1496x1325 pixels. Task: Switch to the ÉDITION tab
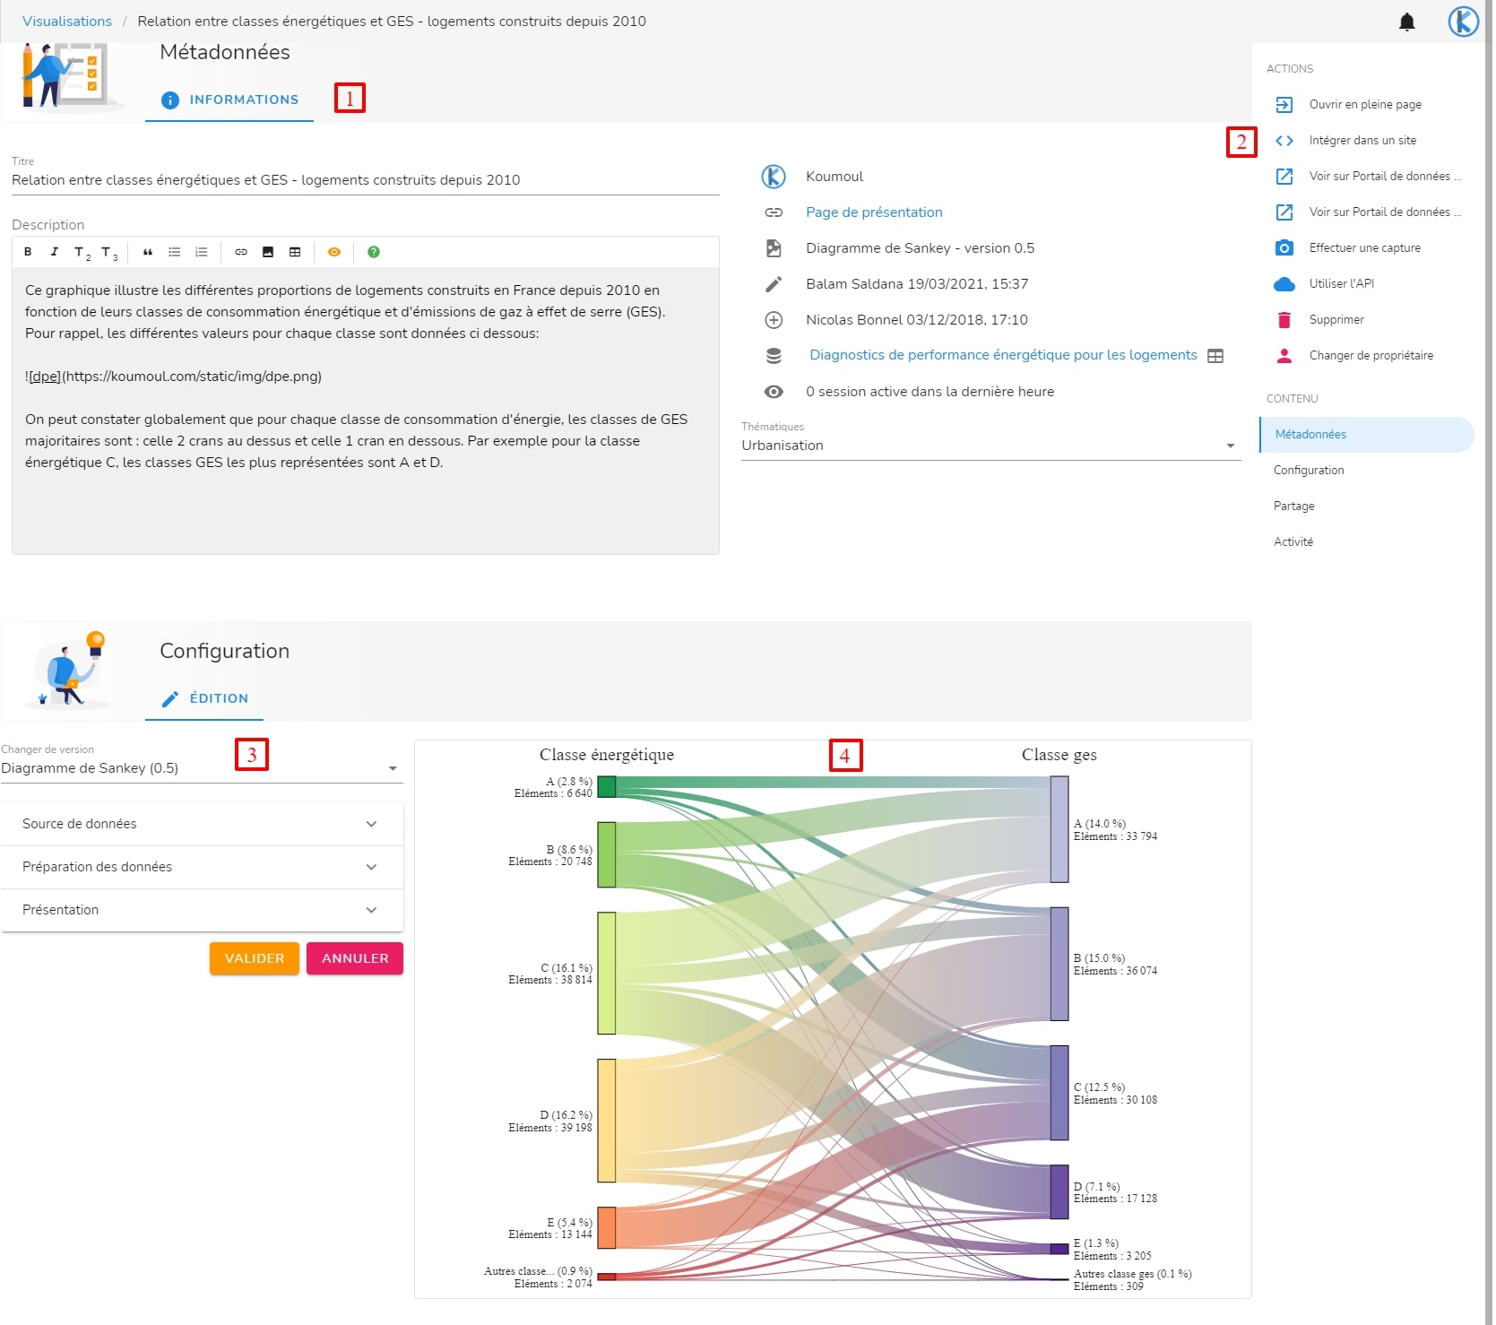(204, 698)
